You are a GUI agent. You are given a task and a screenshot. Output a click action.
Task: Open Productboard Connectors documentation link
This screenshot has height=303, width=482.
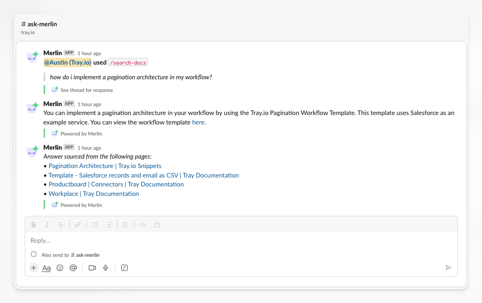(116, 184)
